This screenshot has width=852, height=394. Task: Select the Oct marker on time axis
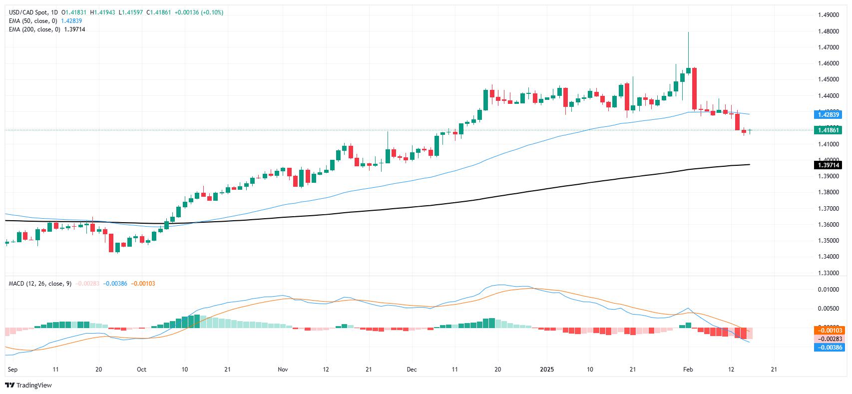(141, 370)
